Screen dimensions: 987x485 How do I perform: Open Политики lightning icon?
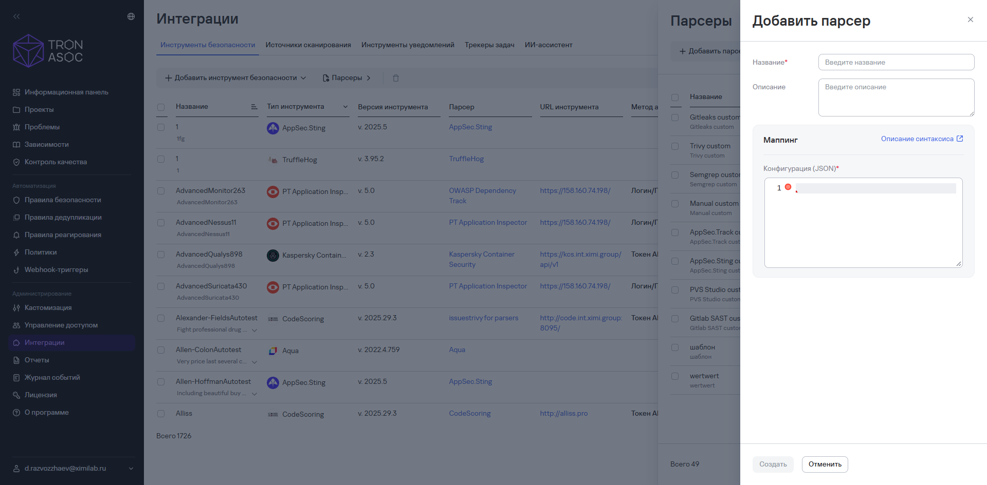click(x=16, y=253)
